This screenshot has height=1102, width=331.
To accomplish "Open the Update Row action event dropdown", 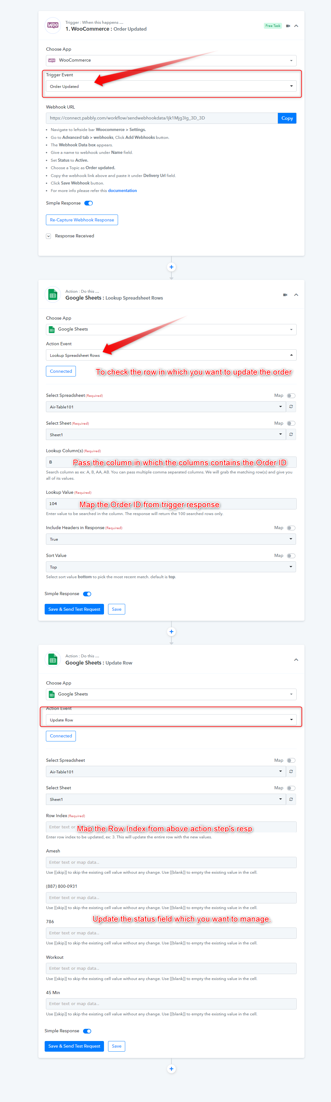I will pyautogui.click(x=171, y=720).
